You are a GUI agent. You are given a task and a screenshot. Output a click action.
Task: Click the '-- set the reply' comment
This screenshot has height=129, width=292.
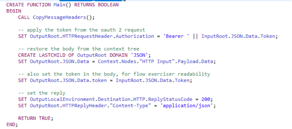tap(42, 93)
